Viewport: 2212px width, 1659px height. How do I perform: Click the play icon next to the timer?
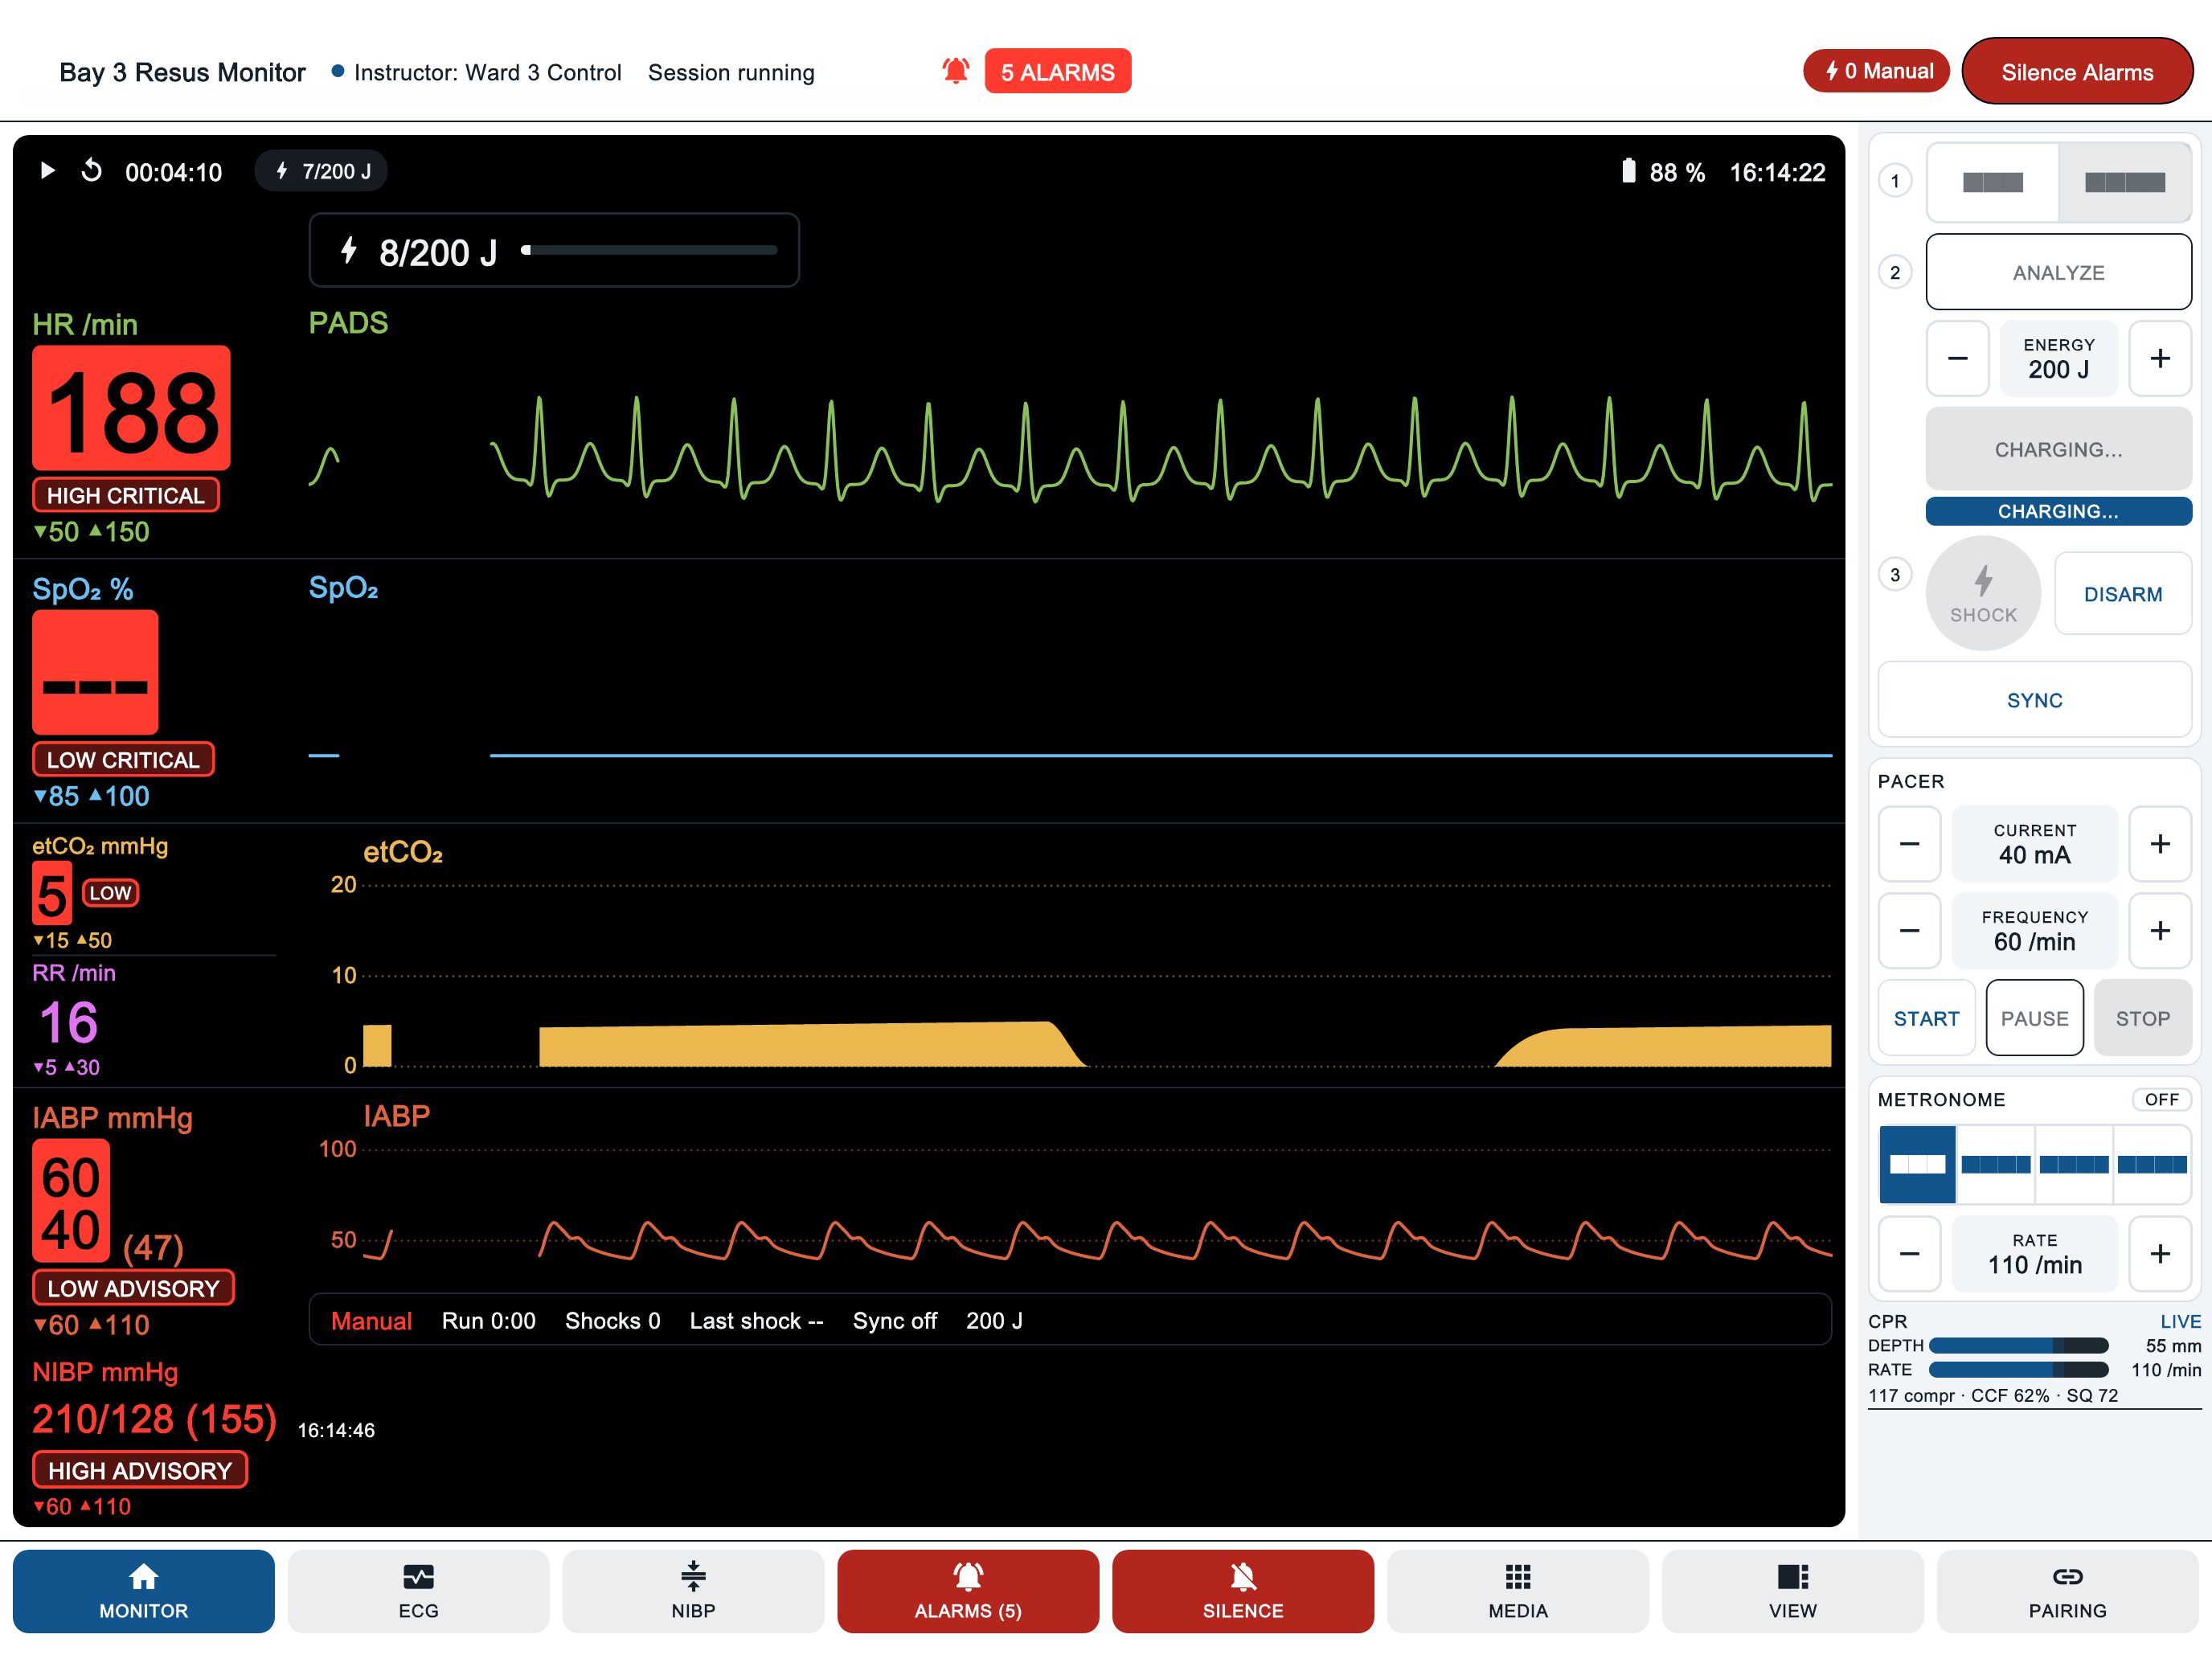(x=47, y=171)
